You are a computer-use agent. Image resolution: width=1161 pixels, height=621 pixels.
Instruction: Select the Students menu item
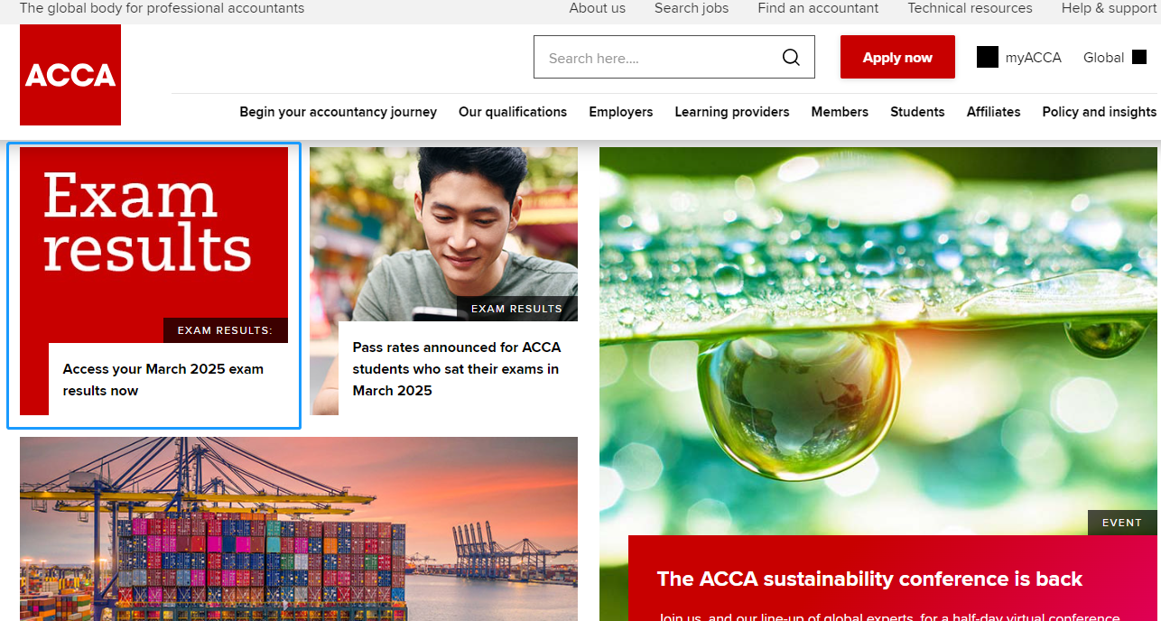click(917, 112)
